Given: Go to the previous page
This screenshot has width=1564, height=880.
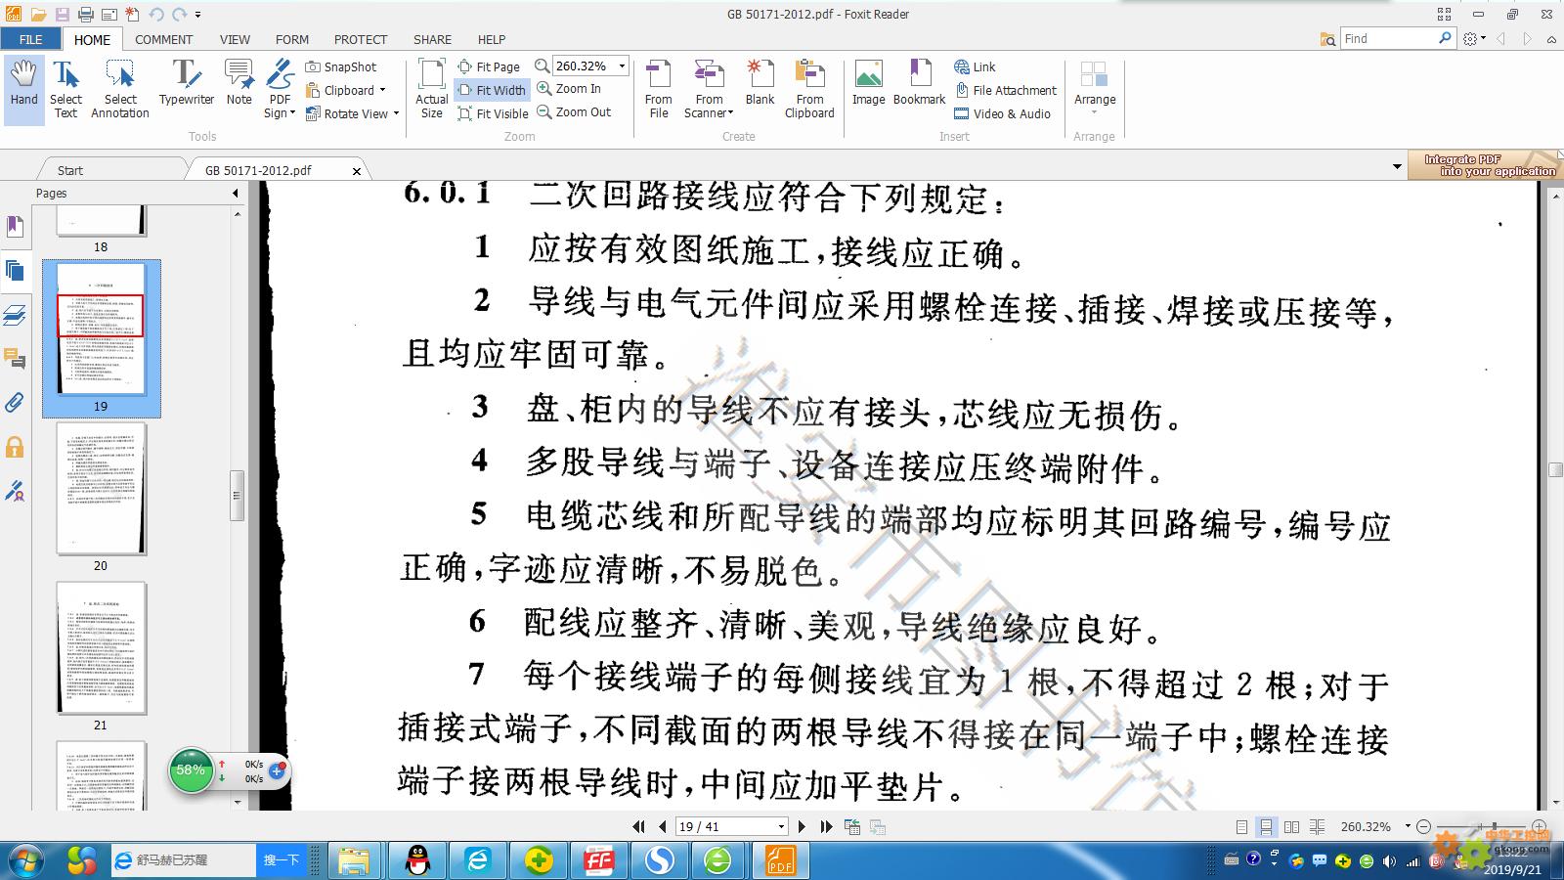Looking at the screenshot, I should pyautogui.click(x=663, y=827).
